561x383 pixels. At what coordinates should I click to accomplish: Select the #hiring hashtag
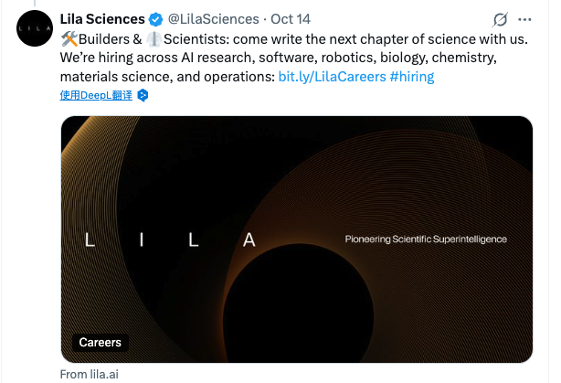(x=412, y=77)
